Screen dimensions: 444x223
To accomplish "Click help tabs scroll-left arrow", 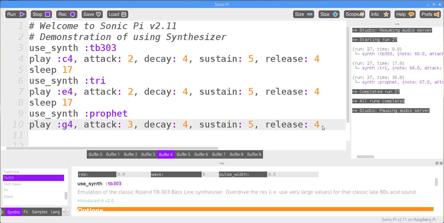I will (x=64, y=212).
